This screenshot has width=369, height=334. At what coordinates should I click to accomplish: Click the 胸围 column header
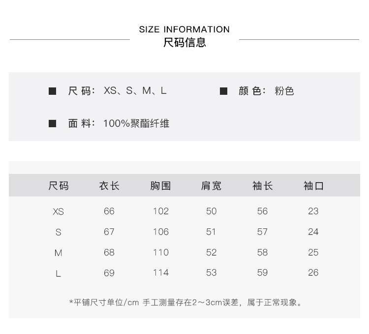[x=160, y=186]
